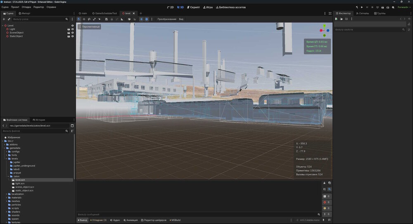This screenshot has width=413, height=224.
Task: Open the Отладка menu
Action: [26, 7]
